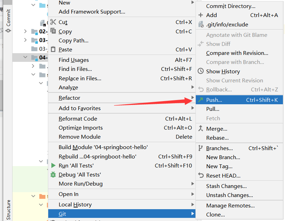Choose Reformat Code
285x221 pixels.
tap(122, 118)
